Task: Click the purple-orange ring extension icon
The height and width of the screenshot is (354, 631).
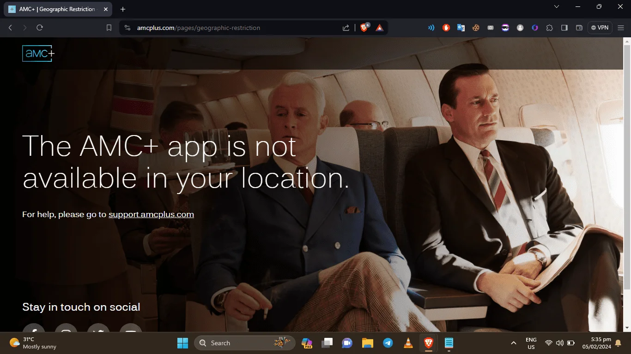Action: [535, 28]
